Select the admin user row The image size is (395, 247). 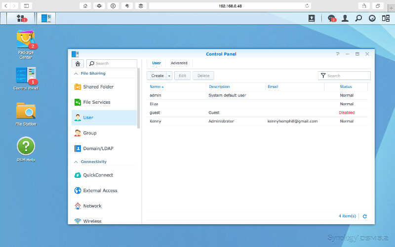[x=257, y=95]
